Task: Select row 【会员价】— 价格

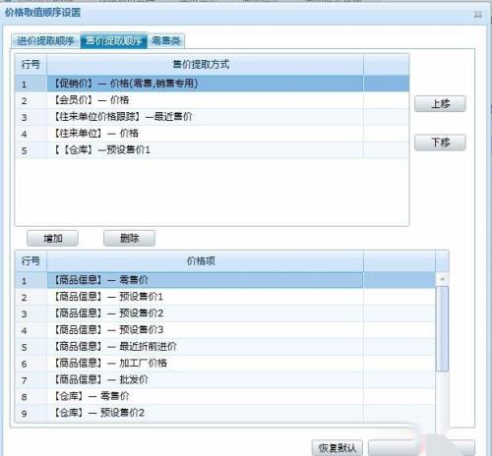Action: click(x=212, y=100)
